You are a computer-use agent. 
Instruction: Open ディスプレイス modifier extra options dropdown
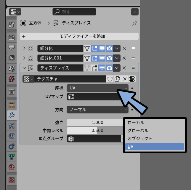[x=117, y=68]
